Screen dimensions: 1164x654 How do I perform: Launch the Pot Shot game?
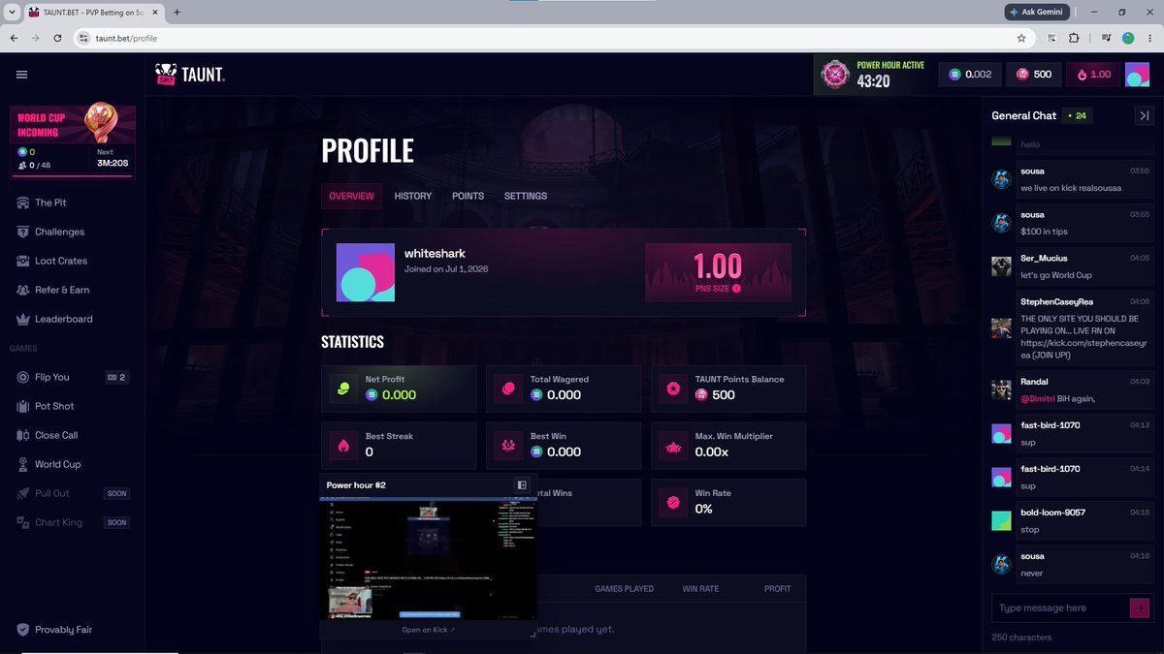click(54, 406)
